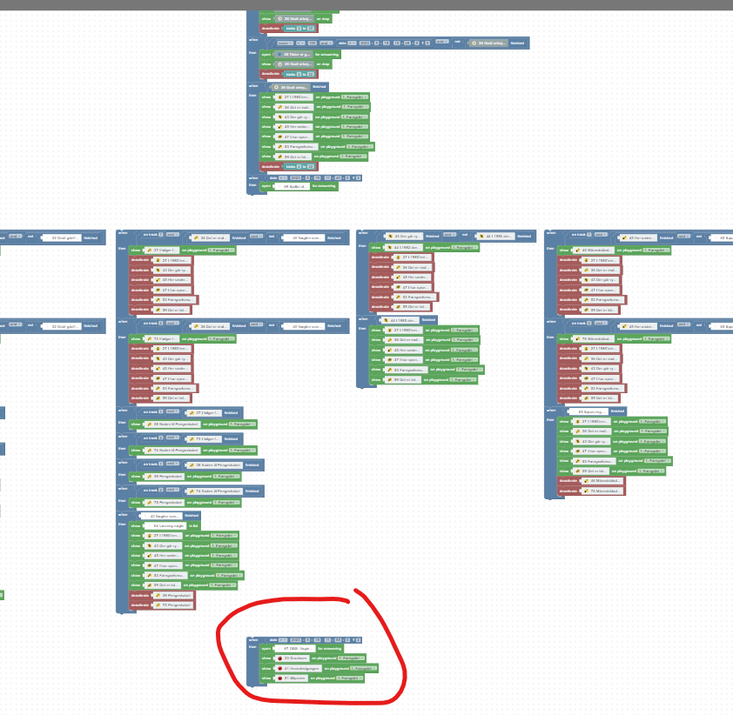Open date operator dropdown above 47 DBX block
The width and height of the screenshot is (733, 715).
tap(283, 640)
